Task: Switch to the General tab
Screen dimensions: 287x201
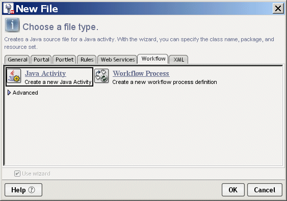Action: pos(17,60)
